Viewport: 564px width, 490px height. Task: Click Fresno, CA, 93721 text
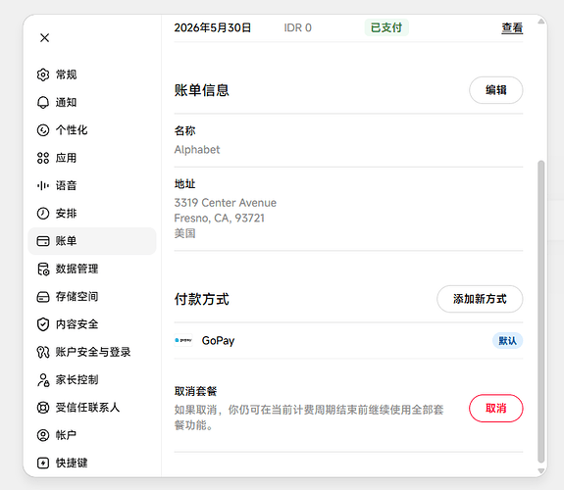[x=220, y=219]
